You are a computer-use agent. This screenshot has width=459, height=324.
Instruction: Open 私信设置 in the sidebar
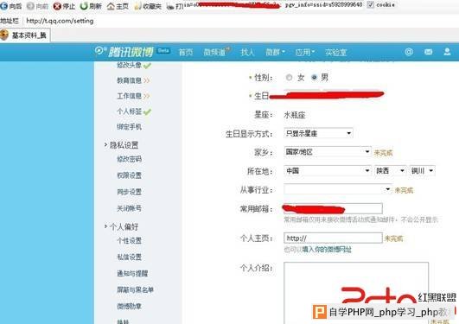point(129,257)
